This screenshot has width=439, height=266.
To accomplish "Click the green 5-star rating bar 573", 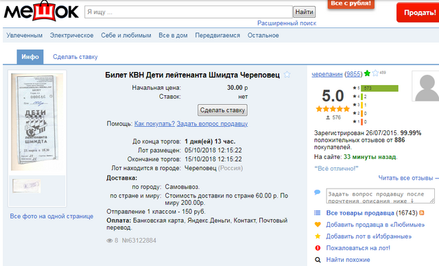I will [x=379, y=88].
